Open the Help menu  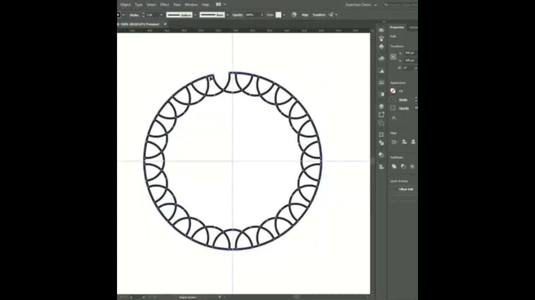pyautogui.click(x=205, y=5)
